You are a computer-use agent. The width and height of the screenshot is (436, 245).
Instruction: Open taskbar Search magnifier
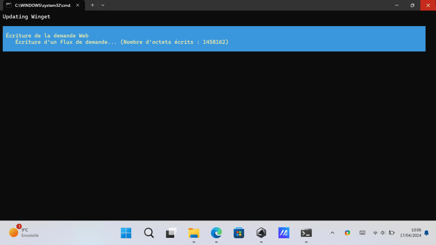(149, 233)
